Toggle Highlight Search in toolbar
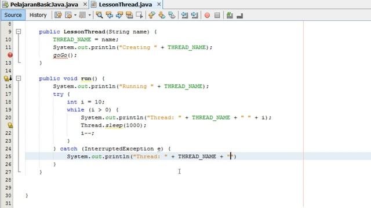 click(129, 15)
